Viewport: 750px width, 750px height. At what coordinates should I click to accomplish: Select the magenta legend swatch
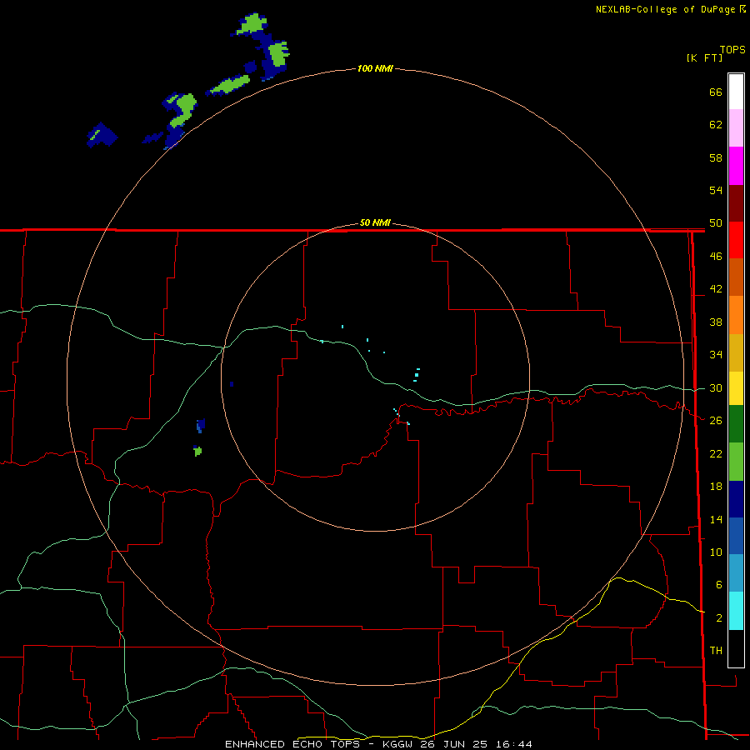(736, 166)
